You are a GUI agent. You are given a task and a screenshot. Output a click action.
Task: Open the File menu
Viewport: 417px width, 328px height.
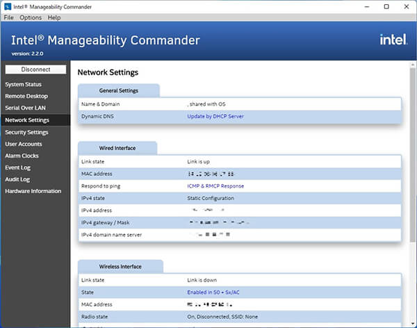pos(8,17)
